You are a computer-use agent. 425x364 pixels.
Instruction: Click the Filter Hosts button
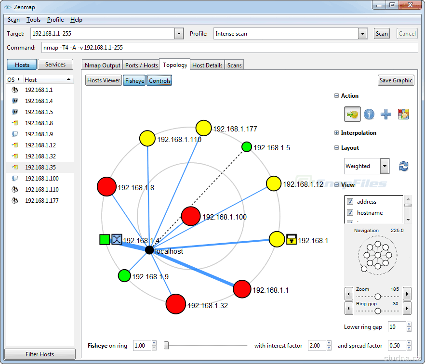40,354
